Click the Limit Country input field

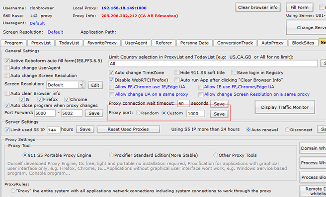(x=213, y=64)
